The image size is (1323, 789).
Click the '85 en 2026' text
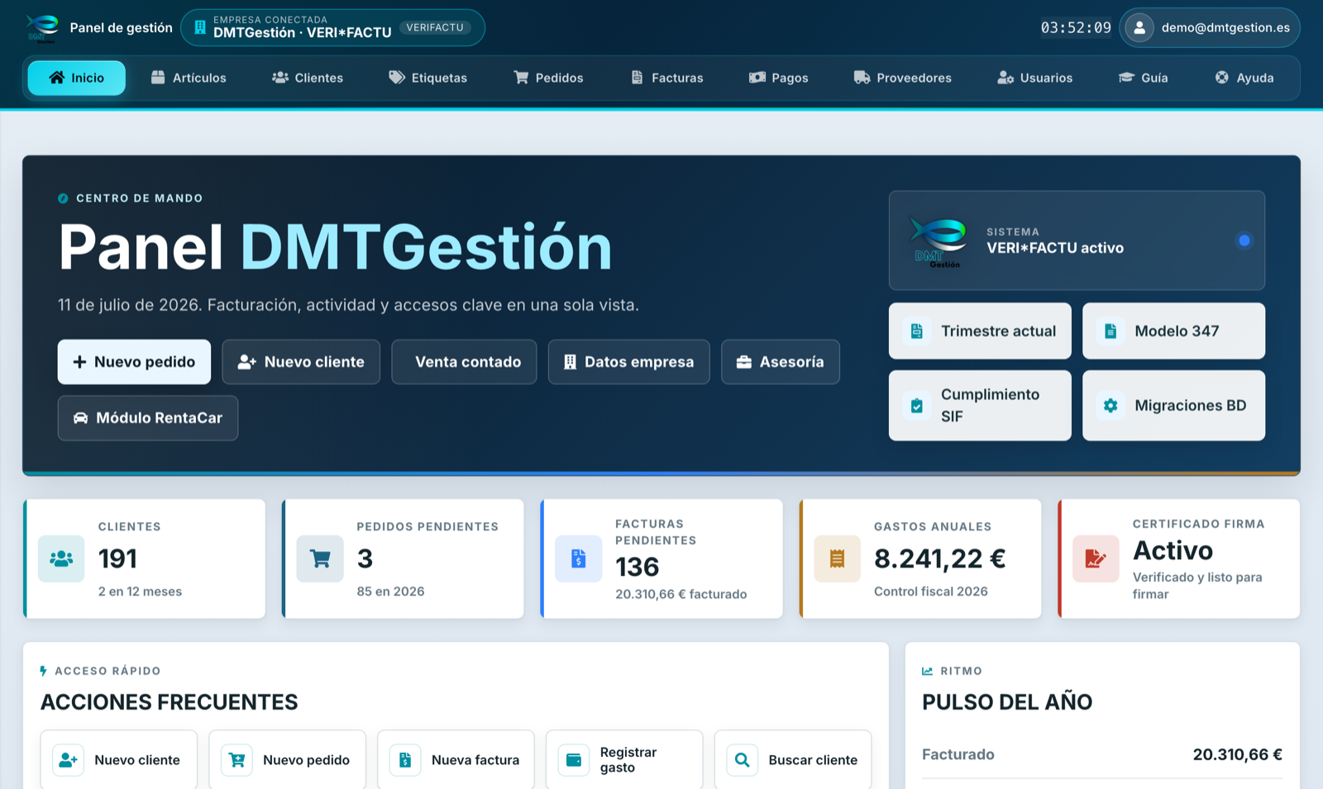pyautogui.click(x=390, y=592)
